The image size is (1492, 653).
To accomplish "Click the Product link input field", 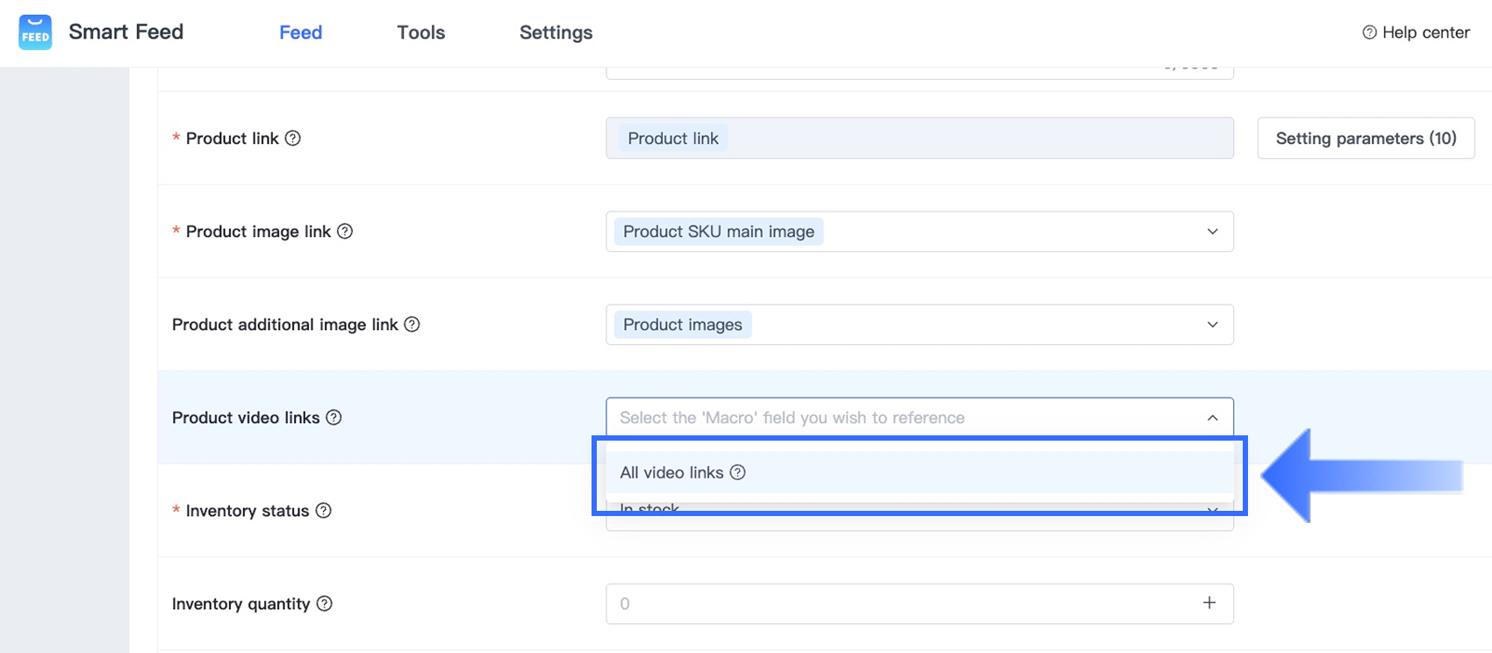I will 965,138.
